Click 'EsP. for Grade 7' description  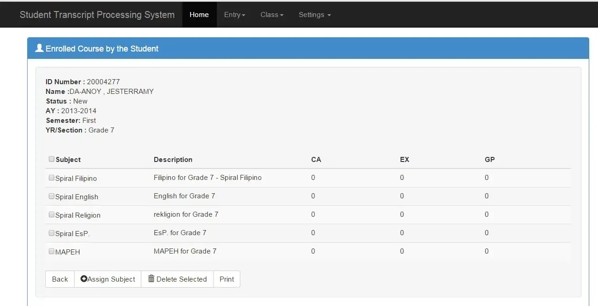pyautogui.click(x=180, y=233)
